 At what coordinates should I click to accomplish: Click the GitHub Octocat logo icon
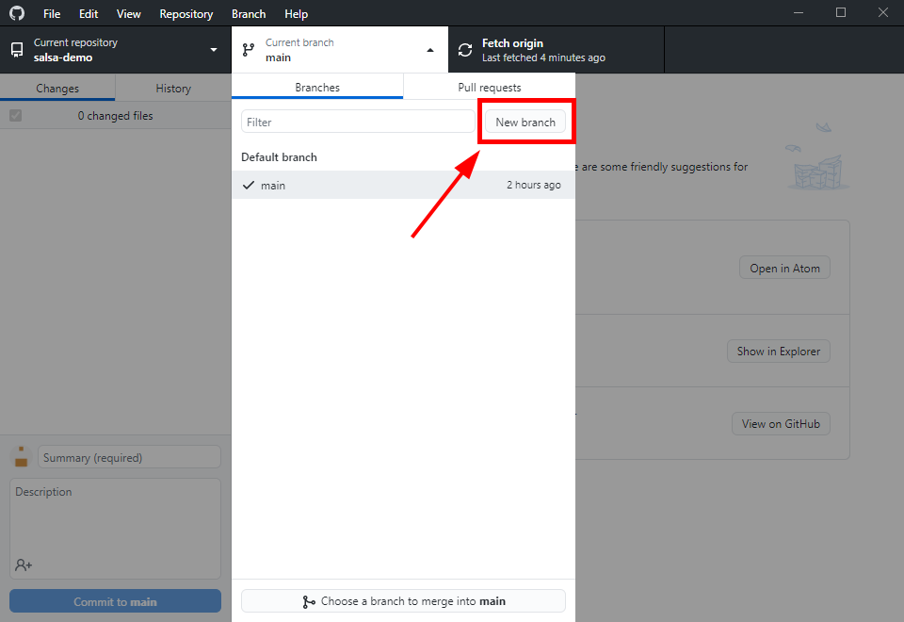17,12
